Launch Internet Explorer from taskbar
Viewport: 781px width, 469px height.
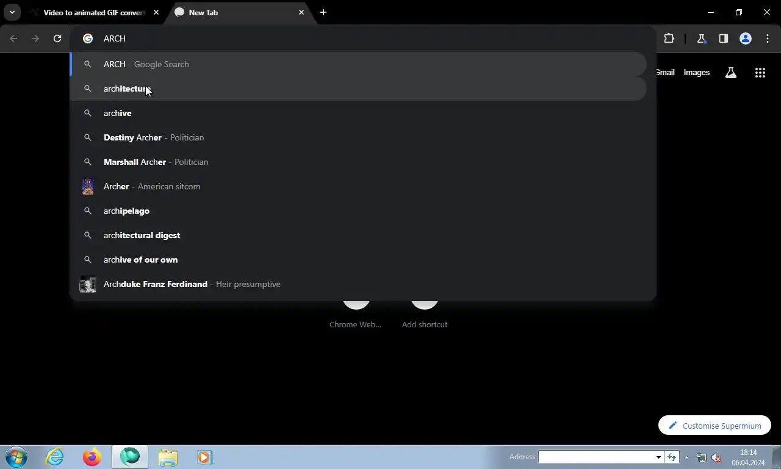[54, 457]
